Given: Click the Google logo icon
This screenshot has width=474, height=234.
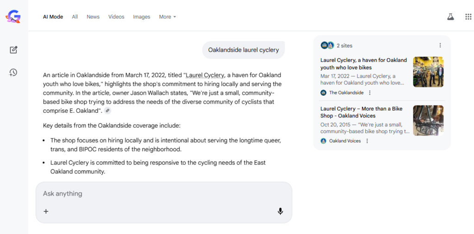Looking at the screenshot, I should tap(13, 17).
